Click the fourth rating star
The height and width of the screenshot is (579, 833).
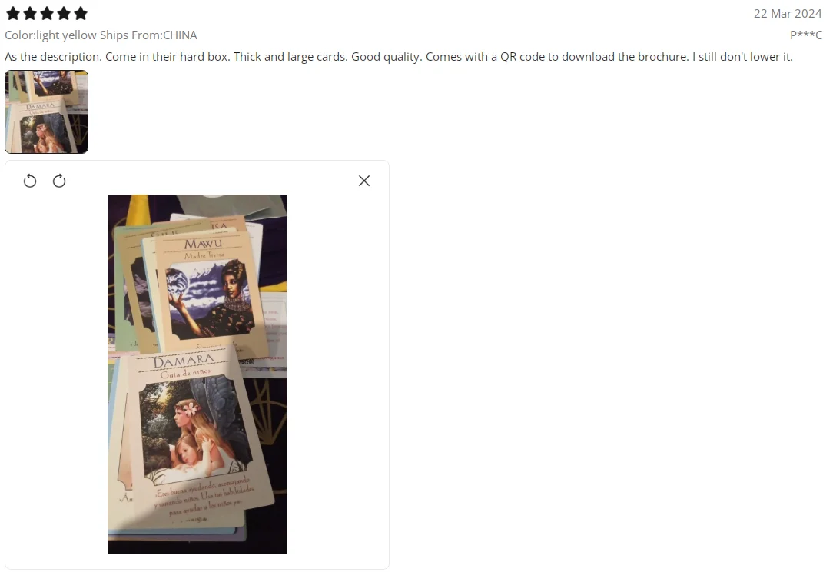click(64, 13)
